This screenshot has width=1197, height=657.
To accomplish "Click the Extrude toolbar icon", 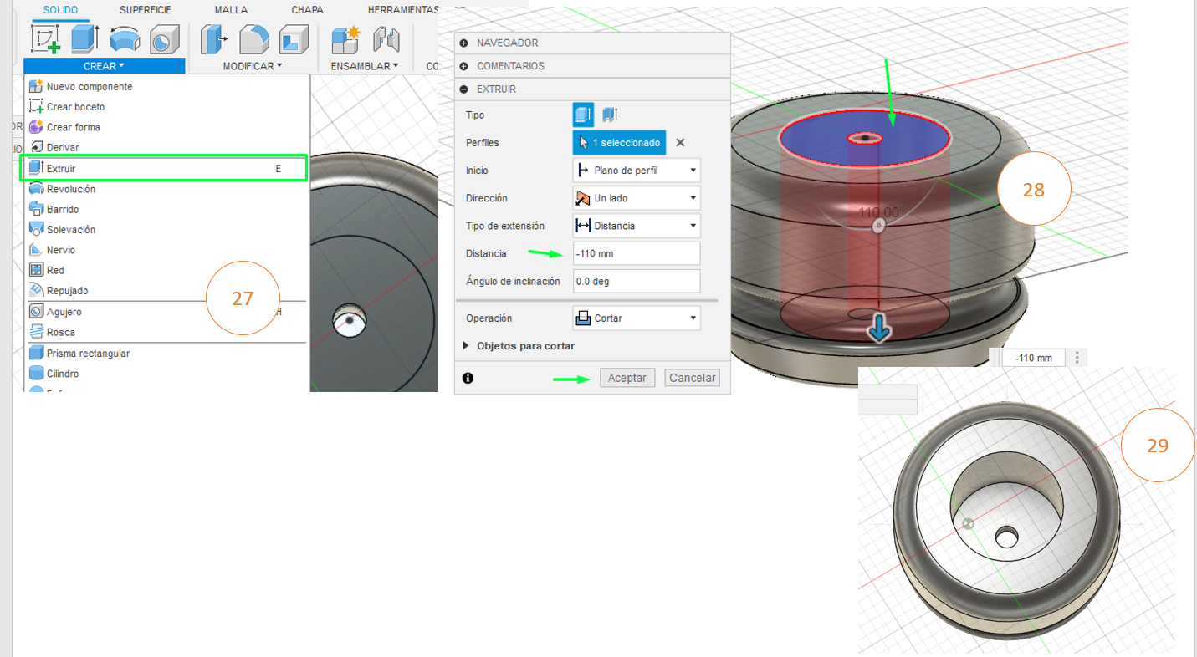I will (x=84, y=39).
